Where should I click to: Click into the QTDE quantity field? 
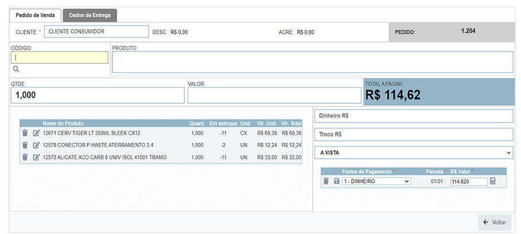click(97, 96)
